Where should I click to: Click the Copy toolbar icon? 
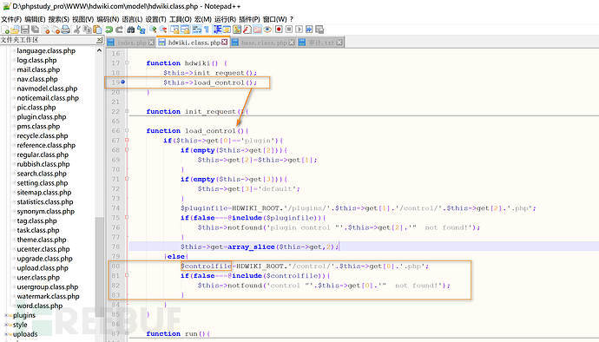pyautogui.click(x=87, y=30)
